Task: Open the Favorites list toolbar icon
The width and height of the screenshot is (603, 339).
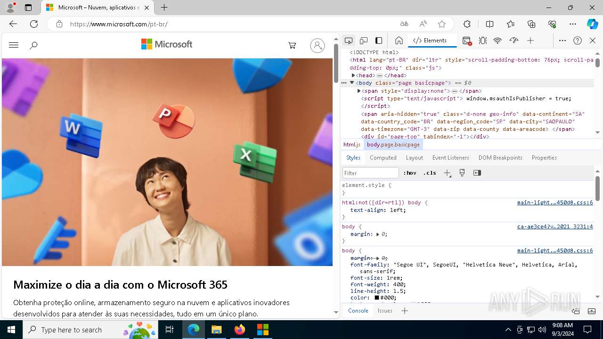Action: click(511, 24)
